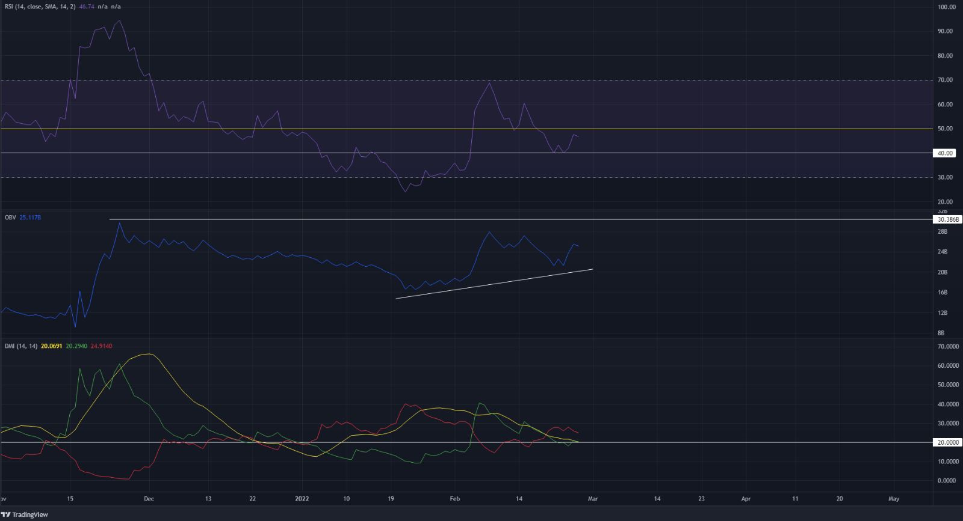This screenshot has height=521, width=963.
Task: Click the blue OBV value 25.117B
Action: [30, 218]
